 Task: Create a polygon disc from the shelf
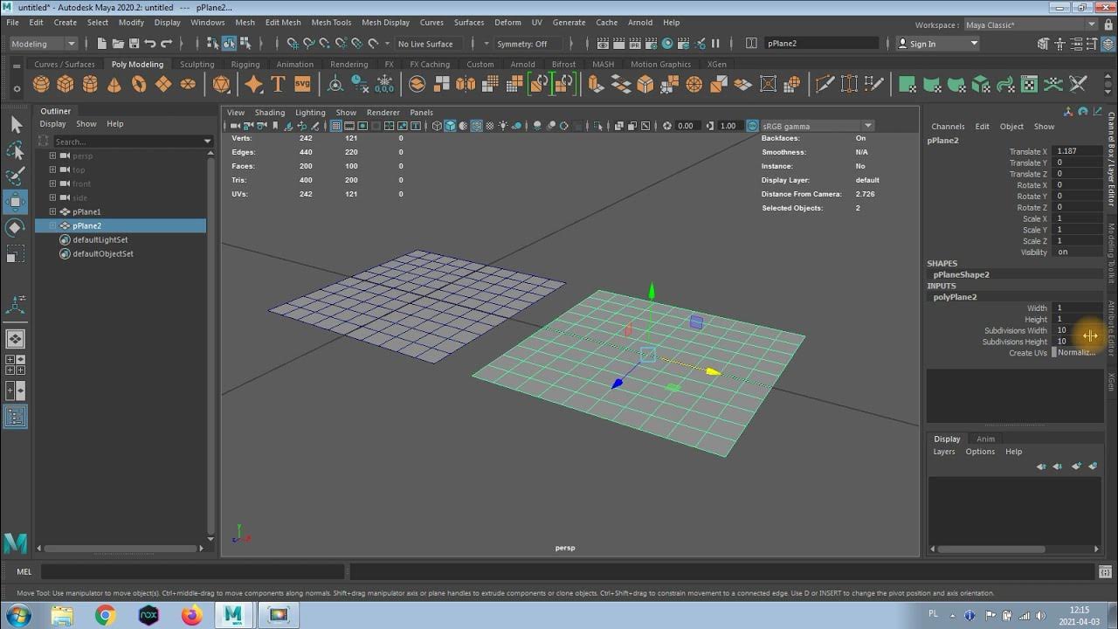[188, 84]
